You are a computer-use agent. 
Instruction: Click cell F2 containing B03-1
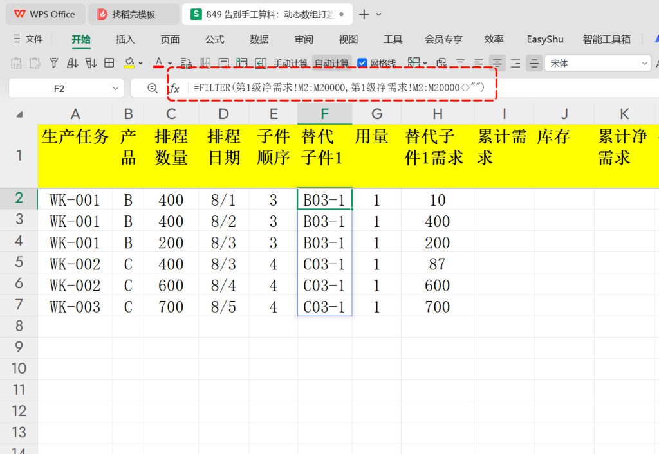(x=324, y=199)
